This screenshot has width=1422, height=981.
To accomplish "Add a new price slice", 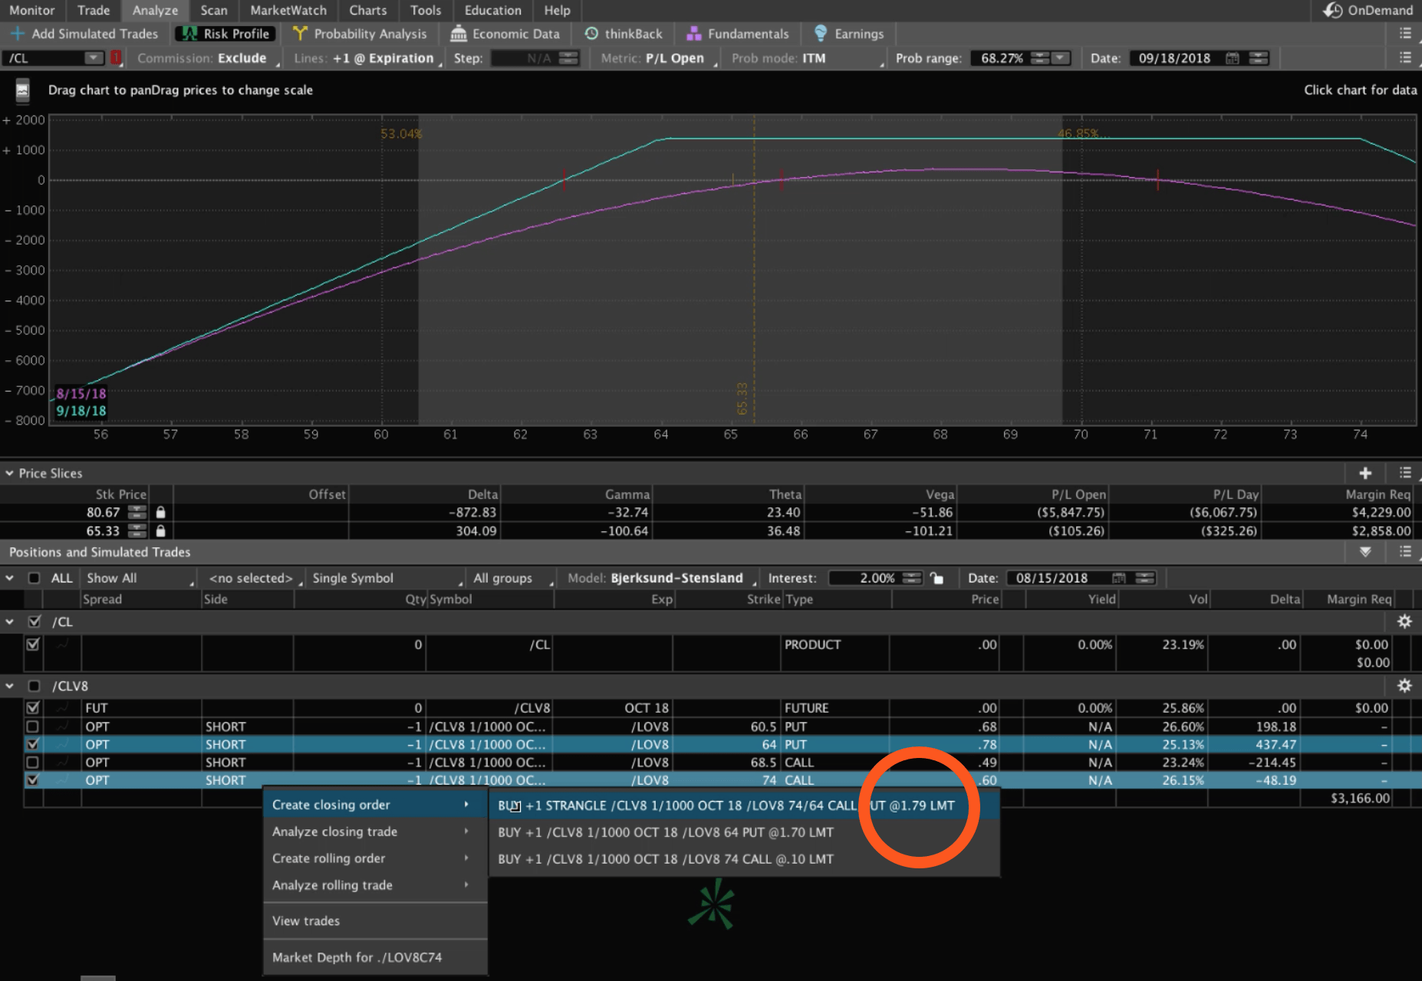I will [1365, 473].
